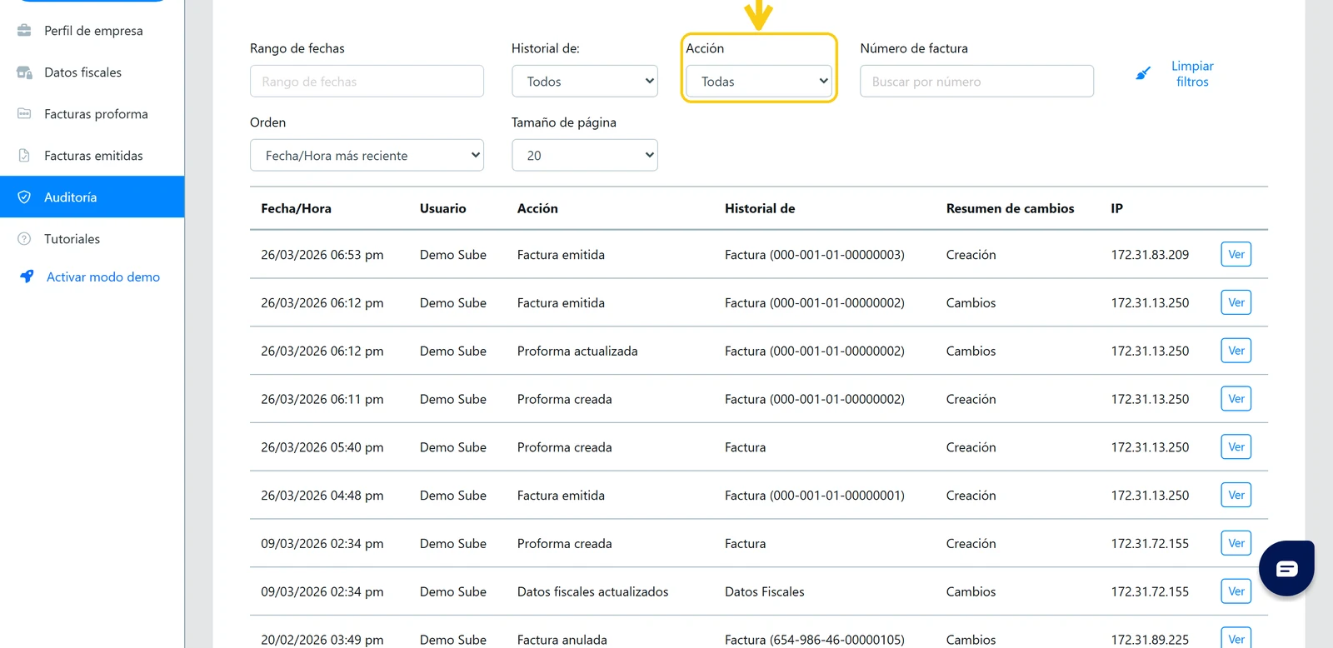Click the Facturas proforma sidebar icon
This screenshot has height=648, width=1333.
click(24, 114)
